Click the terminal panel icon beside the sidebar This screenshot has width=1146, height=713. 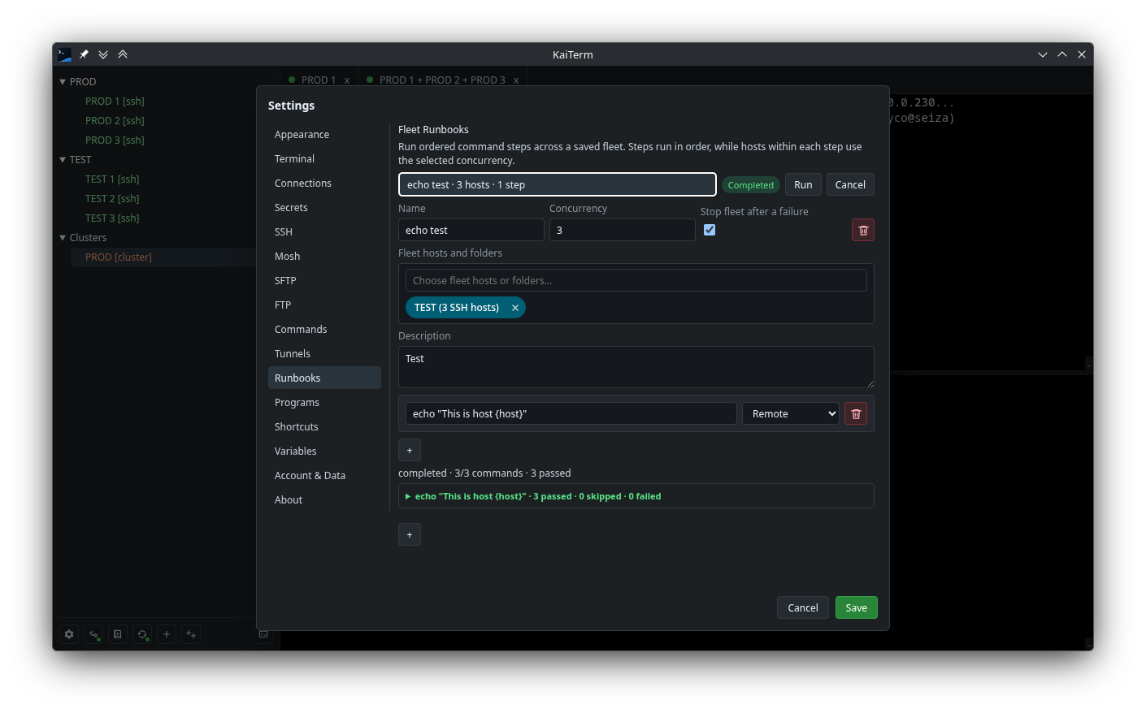pos(263,634)
